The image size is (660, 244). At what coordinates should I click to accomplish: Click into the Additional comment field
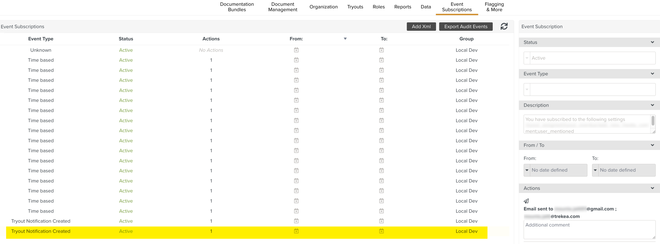pos(589,229)
